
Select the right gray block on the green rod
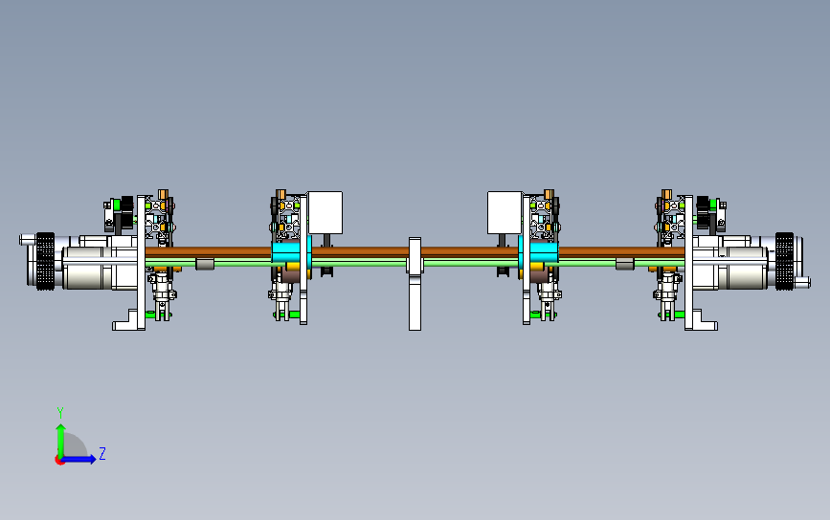(x=624, y=264)
